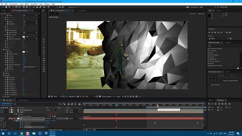Viewport: 242px width, 136px height.
Task: Select the Eraser tool
Action: (x=40, y=7)
